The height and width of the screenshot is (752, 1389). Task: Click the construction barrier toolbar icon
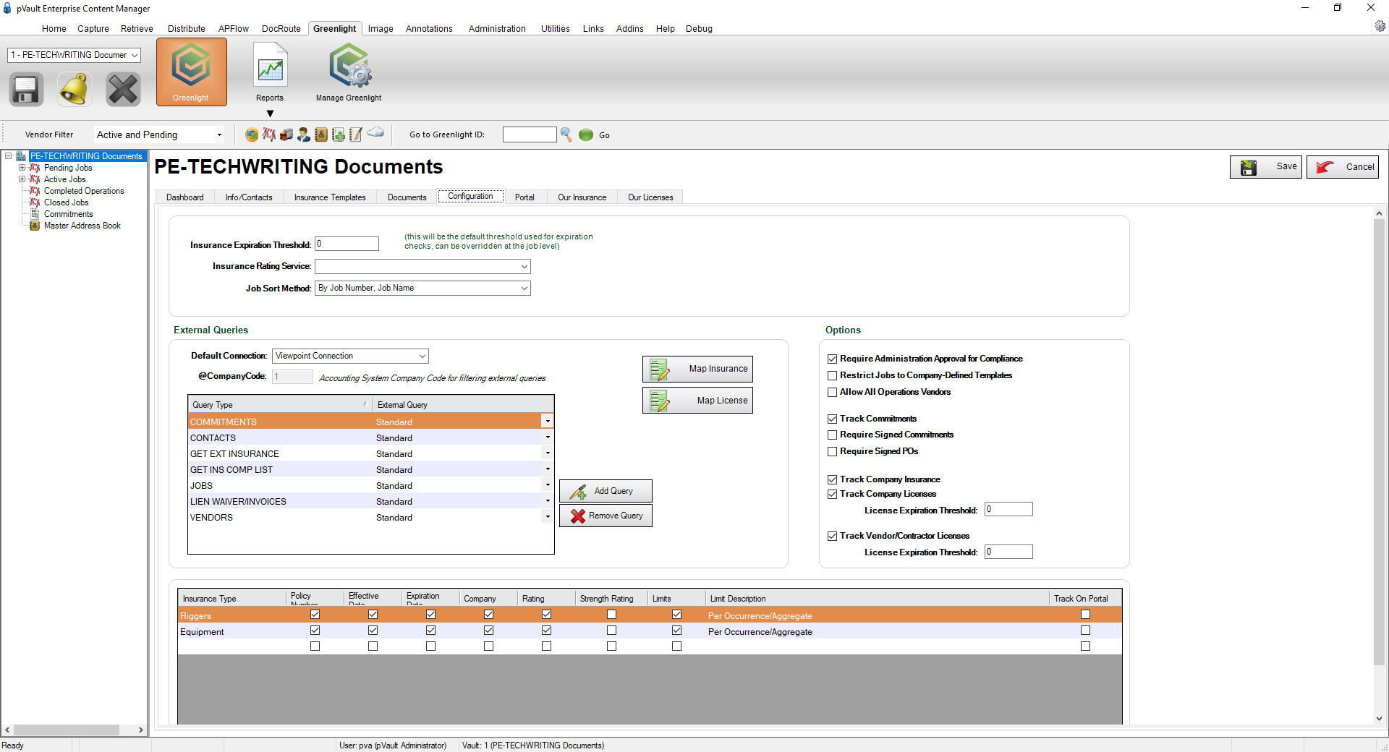(x=269, y=134)
